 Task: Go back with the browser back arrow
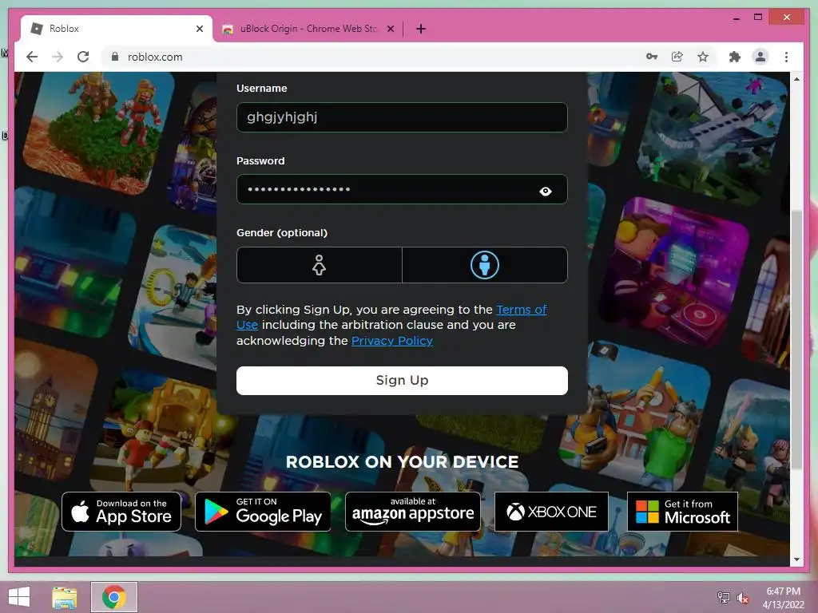(x=32, y=57)
